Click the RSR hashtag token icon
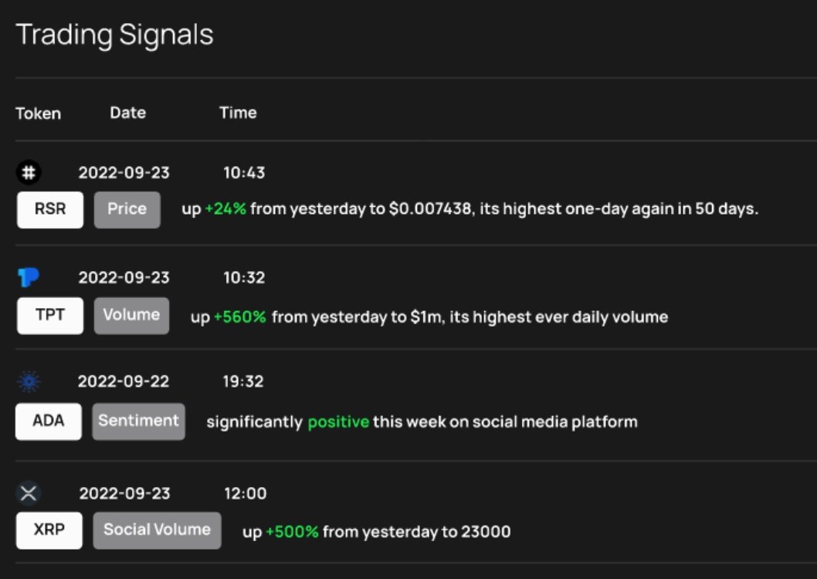Screen dimensions: 817x579 [x=29, y=172]
